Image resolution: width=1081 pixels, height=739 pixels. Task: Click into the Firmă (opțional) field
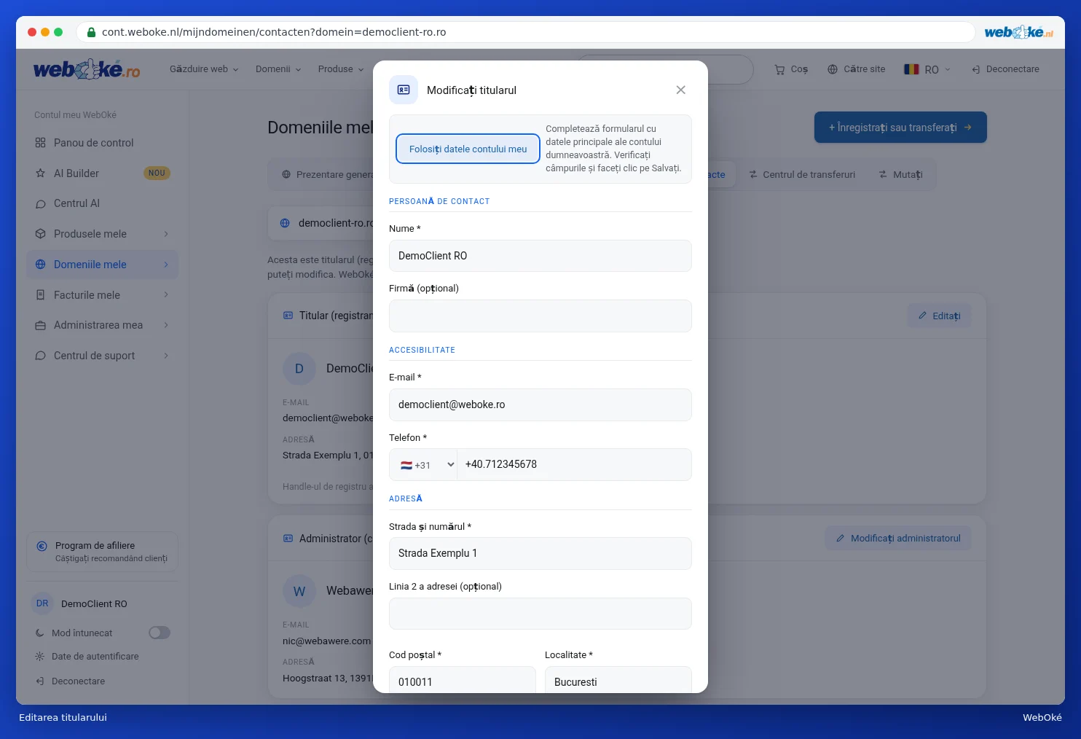coord(540,316)
